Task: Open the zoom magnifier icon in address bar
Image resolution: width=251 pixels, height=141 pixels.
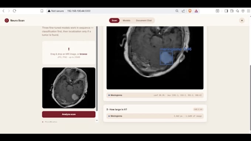Action: click(x=177, y=11)
